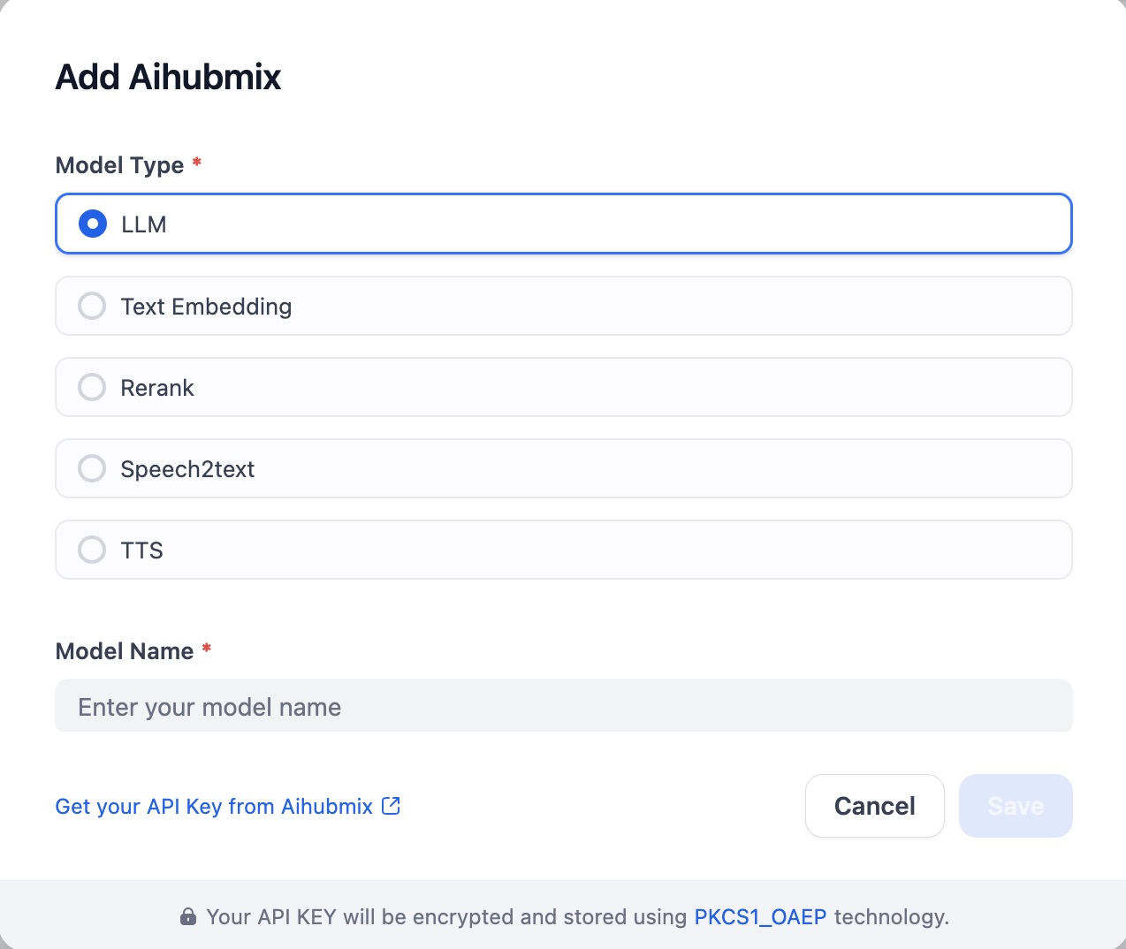Click the LLM option label text
This screenshot has height=949, width=1126.
click(x=144, y=224)
